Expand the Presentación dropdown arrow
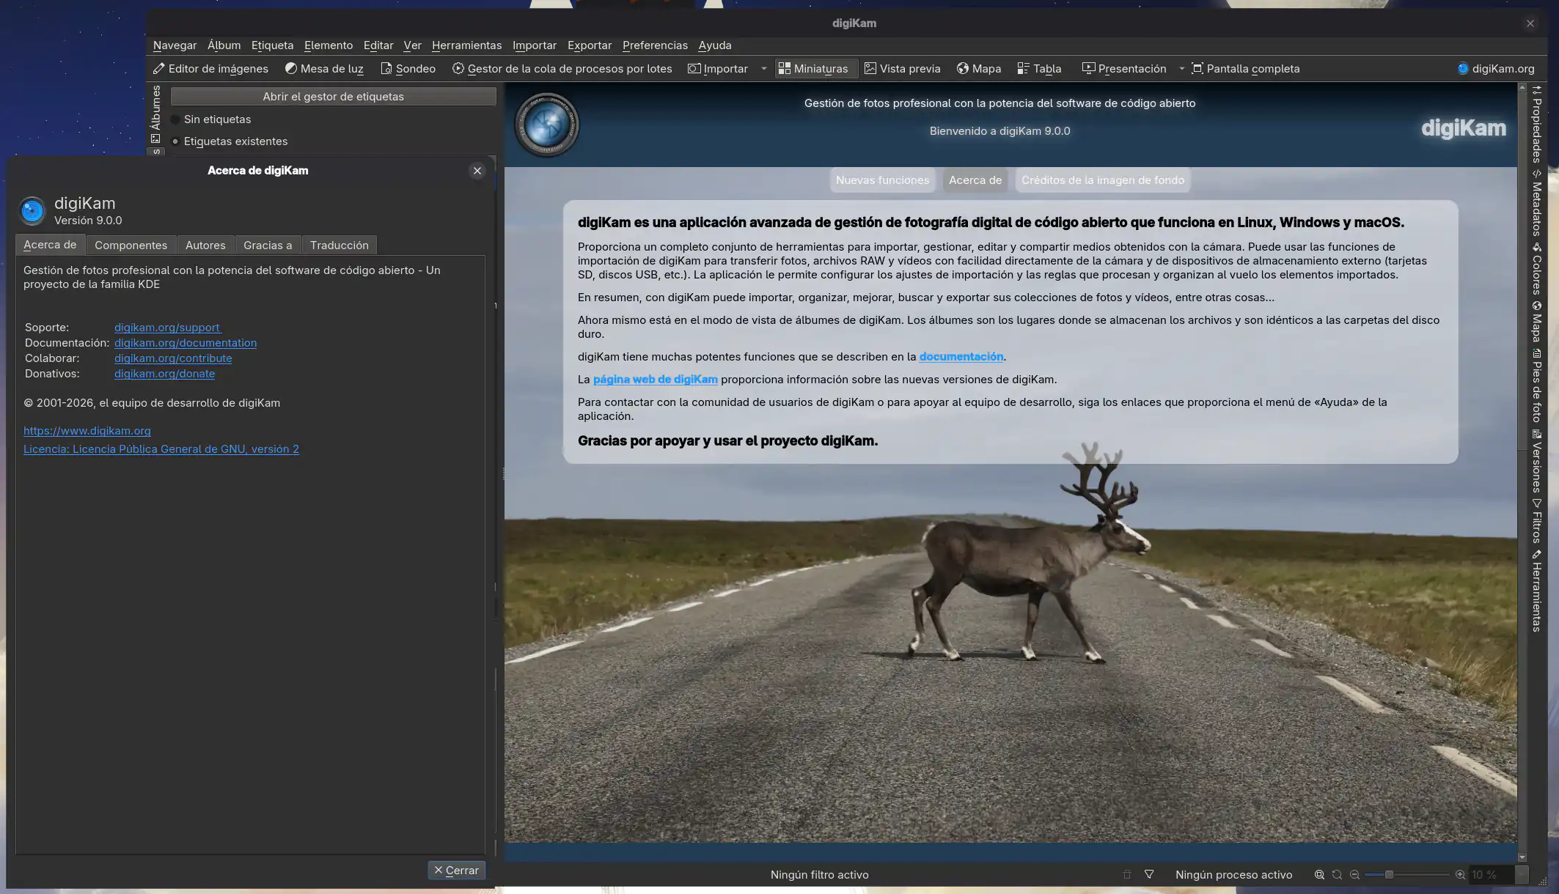The height and width of the screenshot is (894, 1559). (x=1181, y=68)
